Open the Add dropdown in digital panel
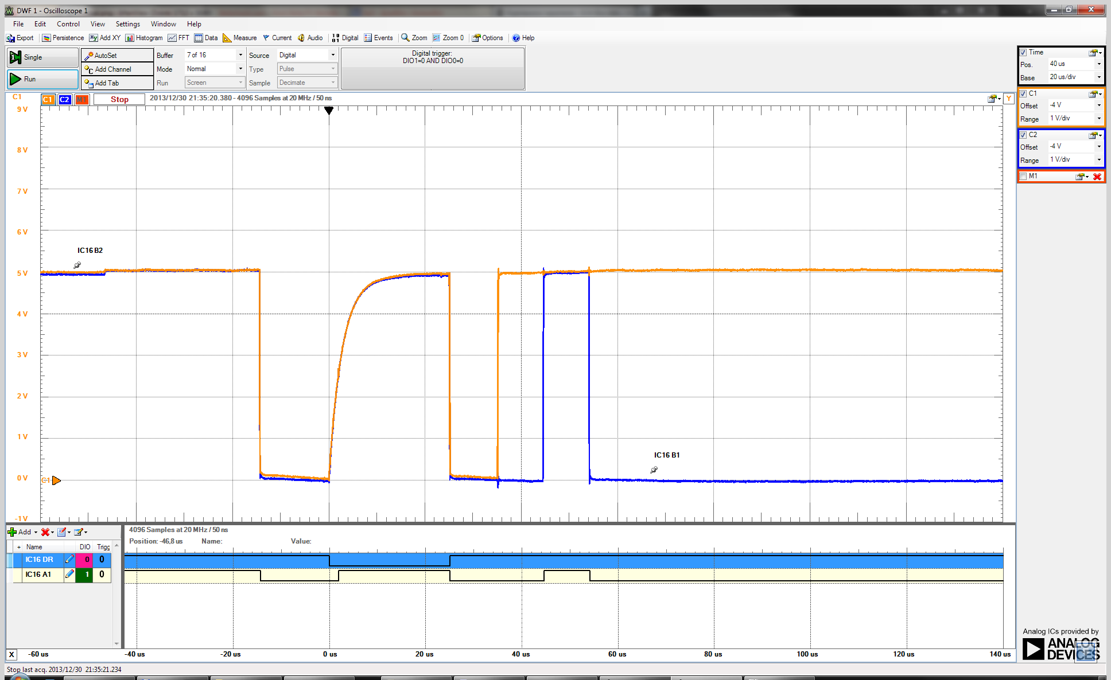 coord(22,532)
